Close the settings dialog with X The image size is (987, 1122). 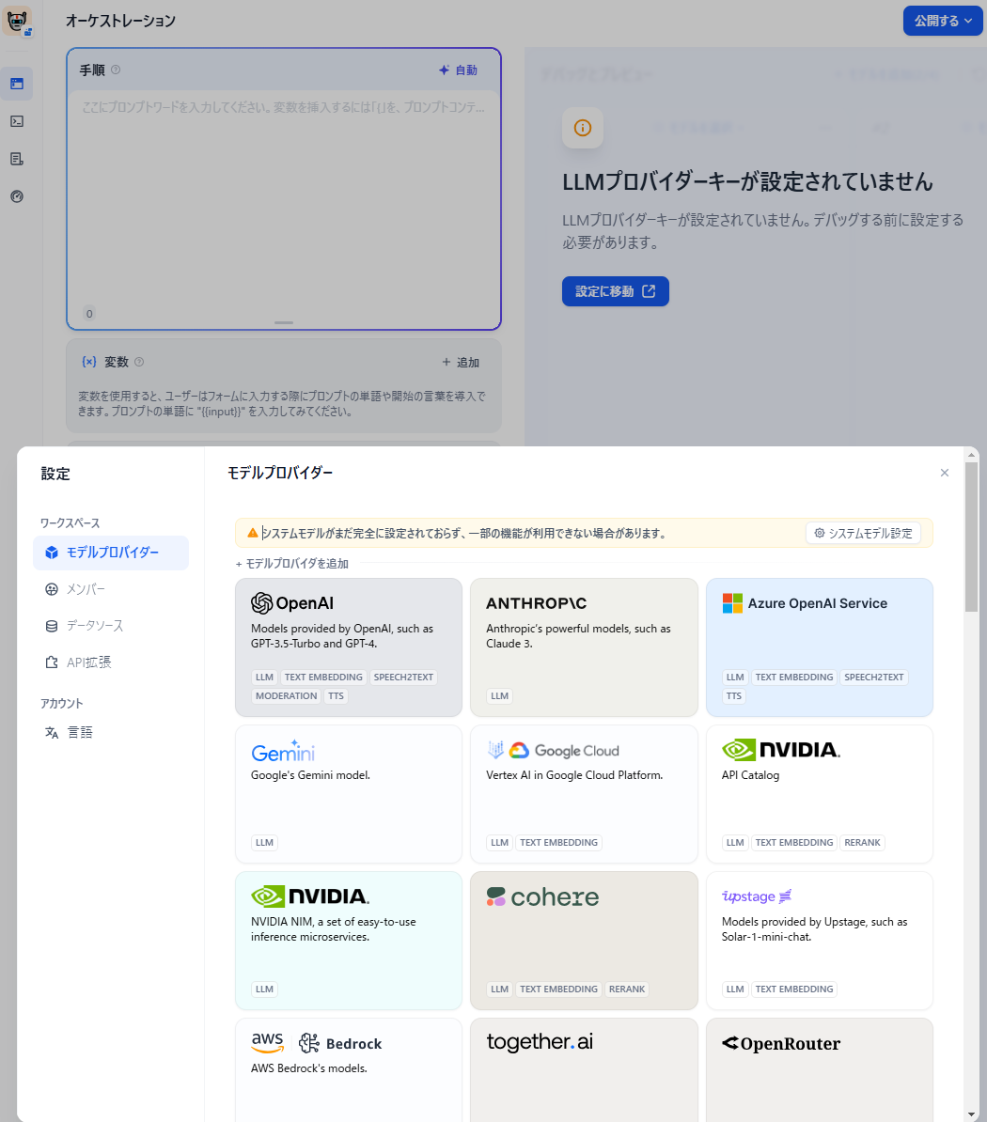(944, 473)
